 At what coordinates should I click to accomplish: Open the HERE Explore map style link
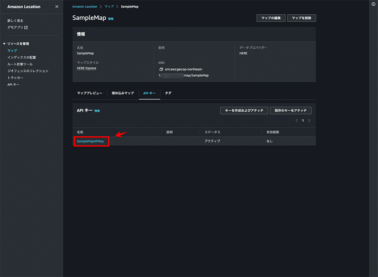tap(86, 68)
